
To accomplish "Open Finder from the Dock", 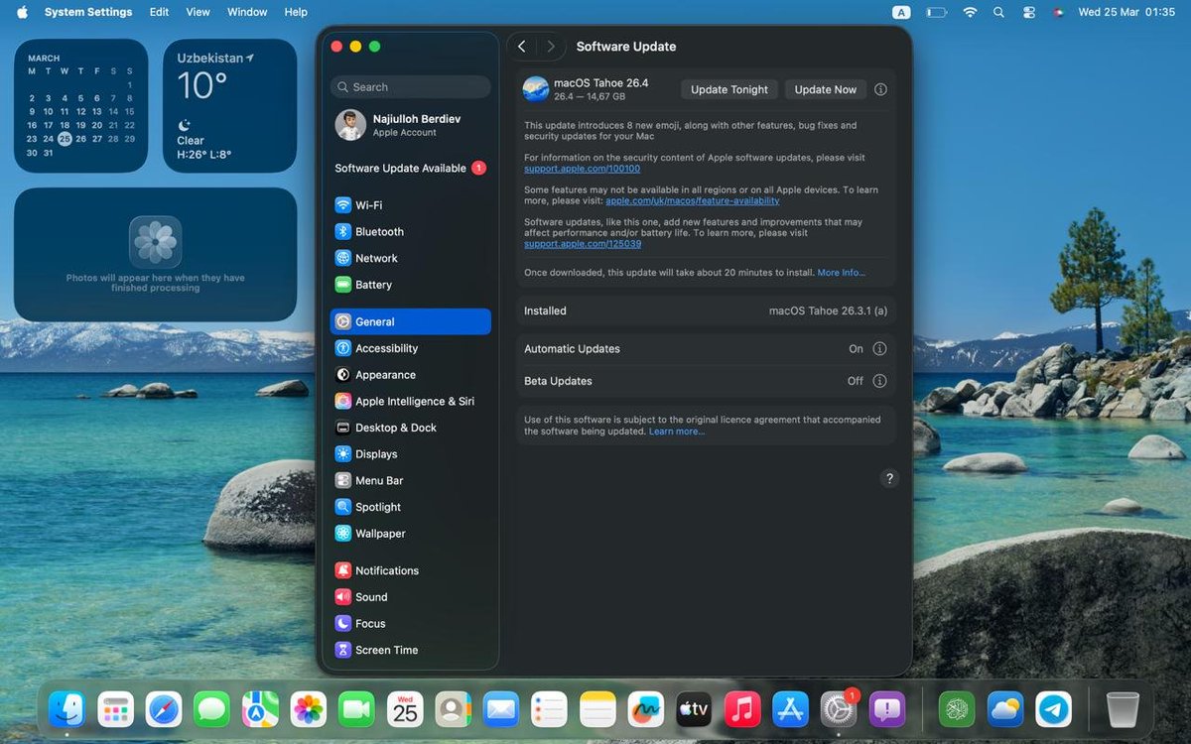I will pos(67,709).
